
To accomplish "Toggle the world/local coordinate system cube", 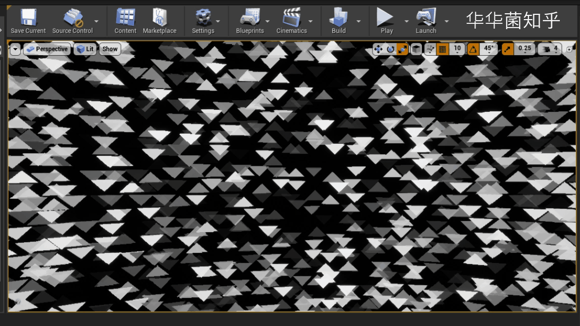I will (416, 49).
